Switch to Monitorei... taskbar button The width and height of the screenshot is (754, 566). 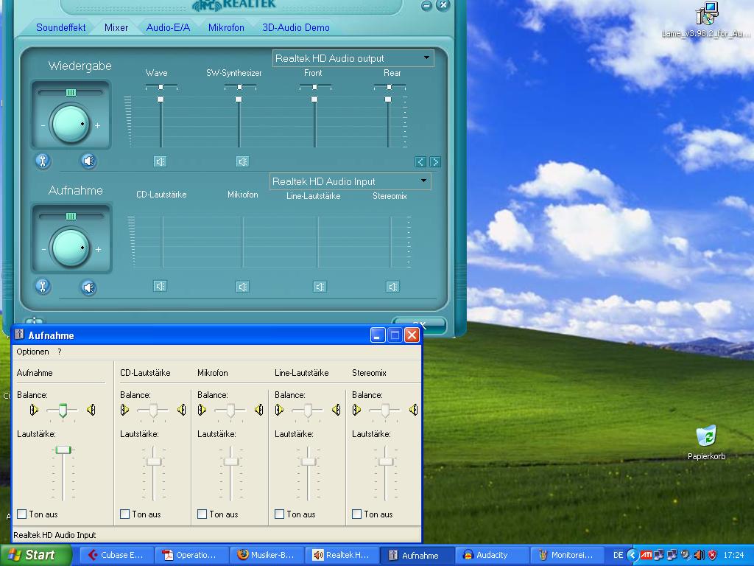point(566,555)
